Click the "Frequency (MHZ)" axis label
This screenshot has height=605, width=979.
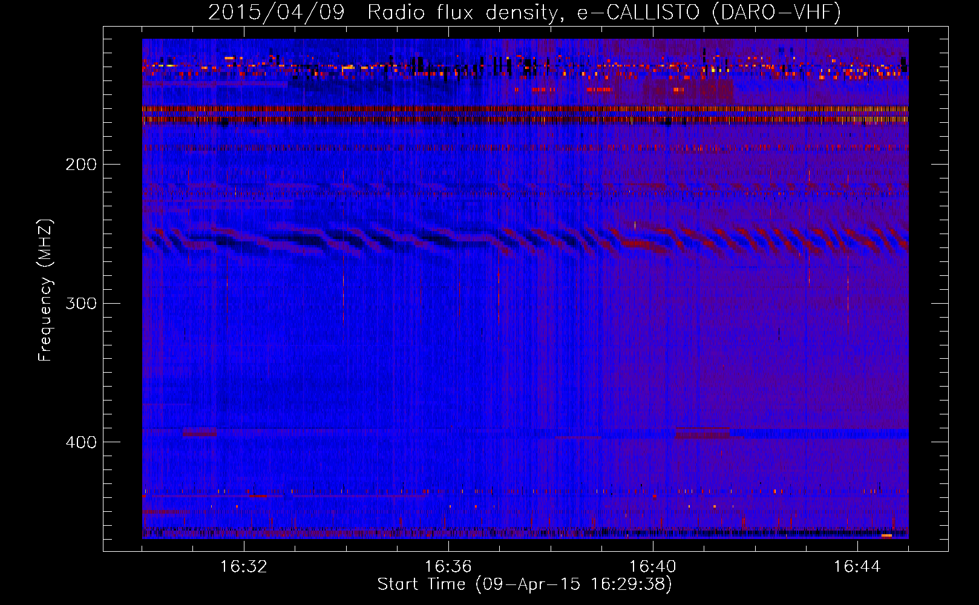[x=45, y=290]
